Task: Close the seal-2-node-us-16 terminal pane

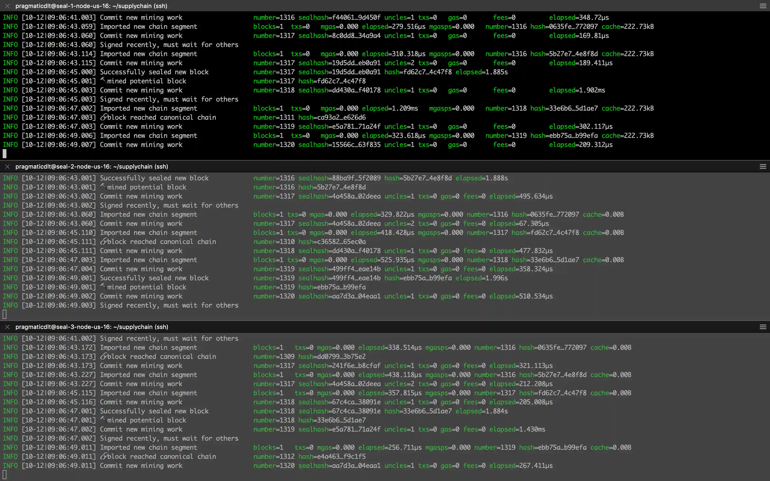Action: click(x=7, y=166)
